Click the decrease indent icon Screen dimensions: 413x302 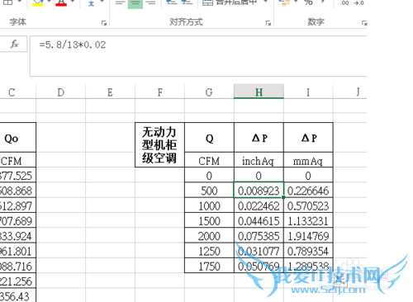pos(172,2)
